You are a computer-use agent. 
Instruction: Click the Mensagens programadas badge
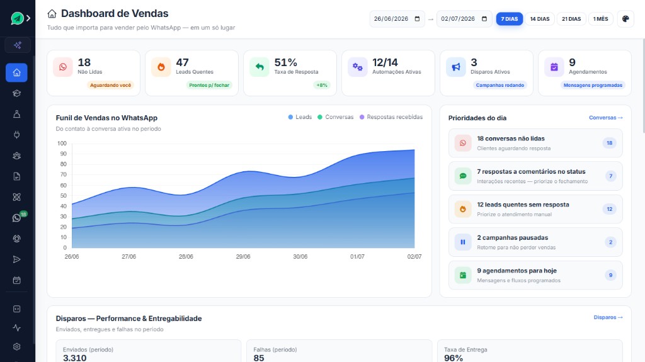click(x=593, y=85)
